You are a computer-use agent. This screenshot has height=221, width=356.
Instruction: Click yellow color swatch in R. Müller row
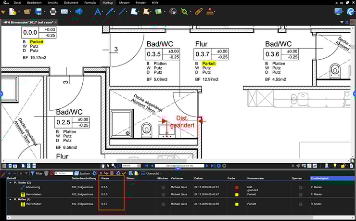click(x=237, y=204)
